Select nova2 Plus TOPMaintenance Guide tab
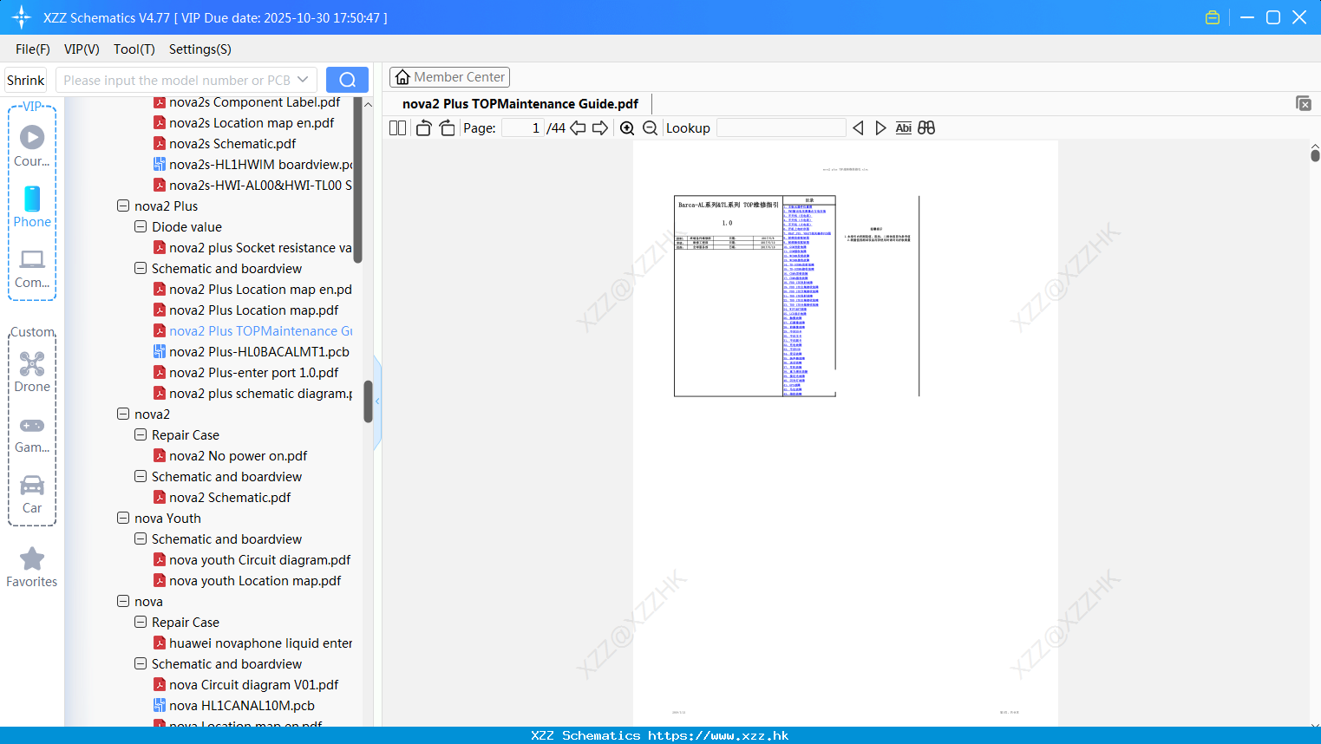The height and width of the screenshot is (744, 1321). (x=520, y=104)
